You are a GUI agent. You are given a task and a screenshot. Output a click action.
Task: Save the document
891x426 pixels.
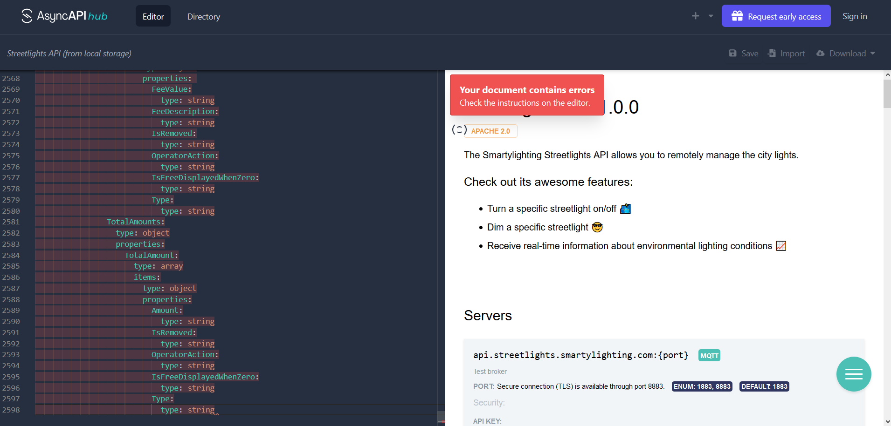(x=744, y=54)
